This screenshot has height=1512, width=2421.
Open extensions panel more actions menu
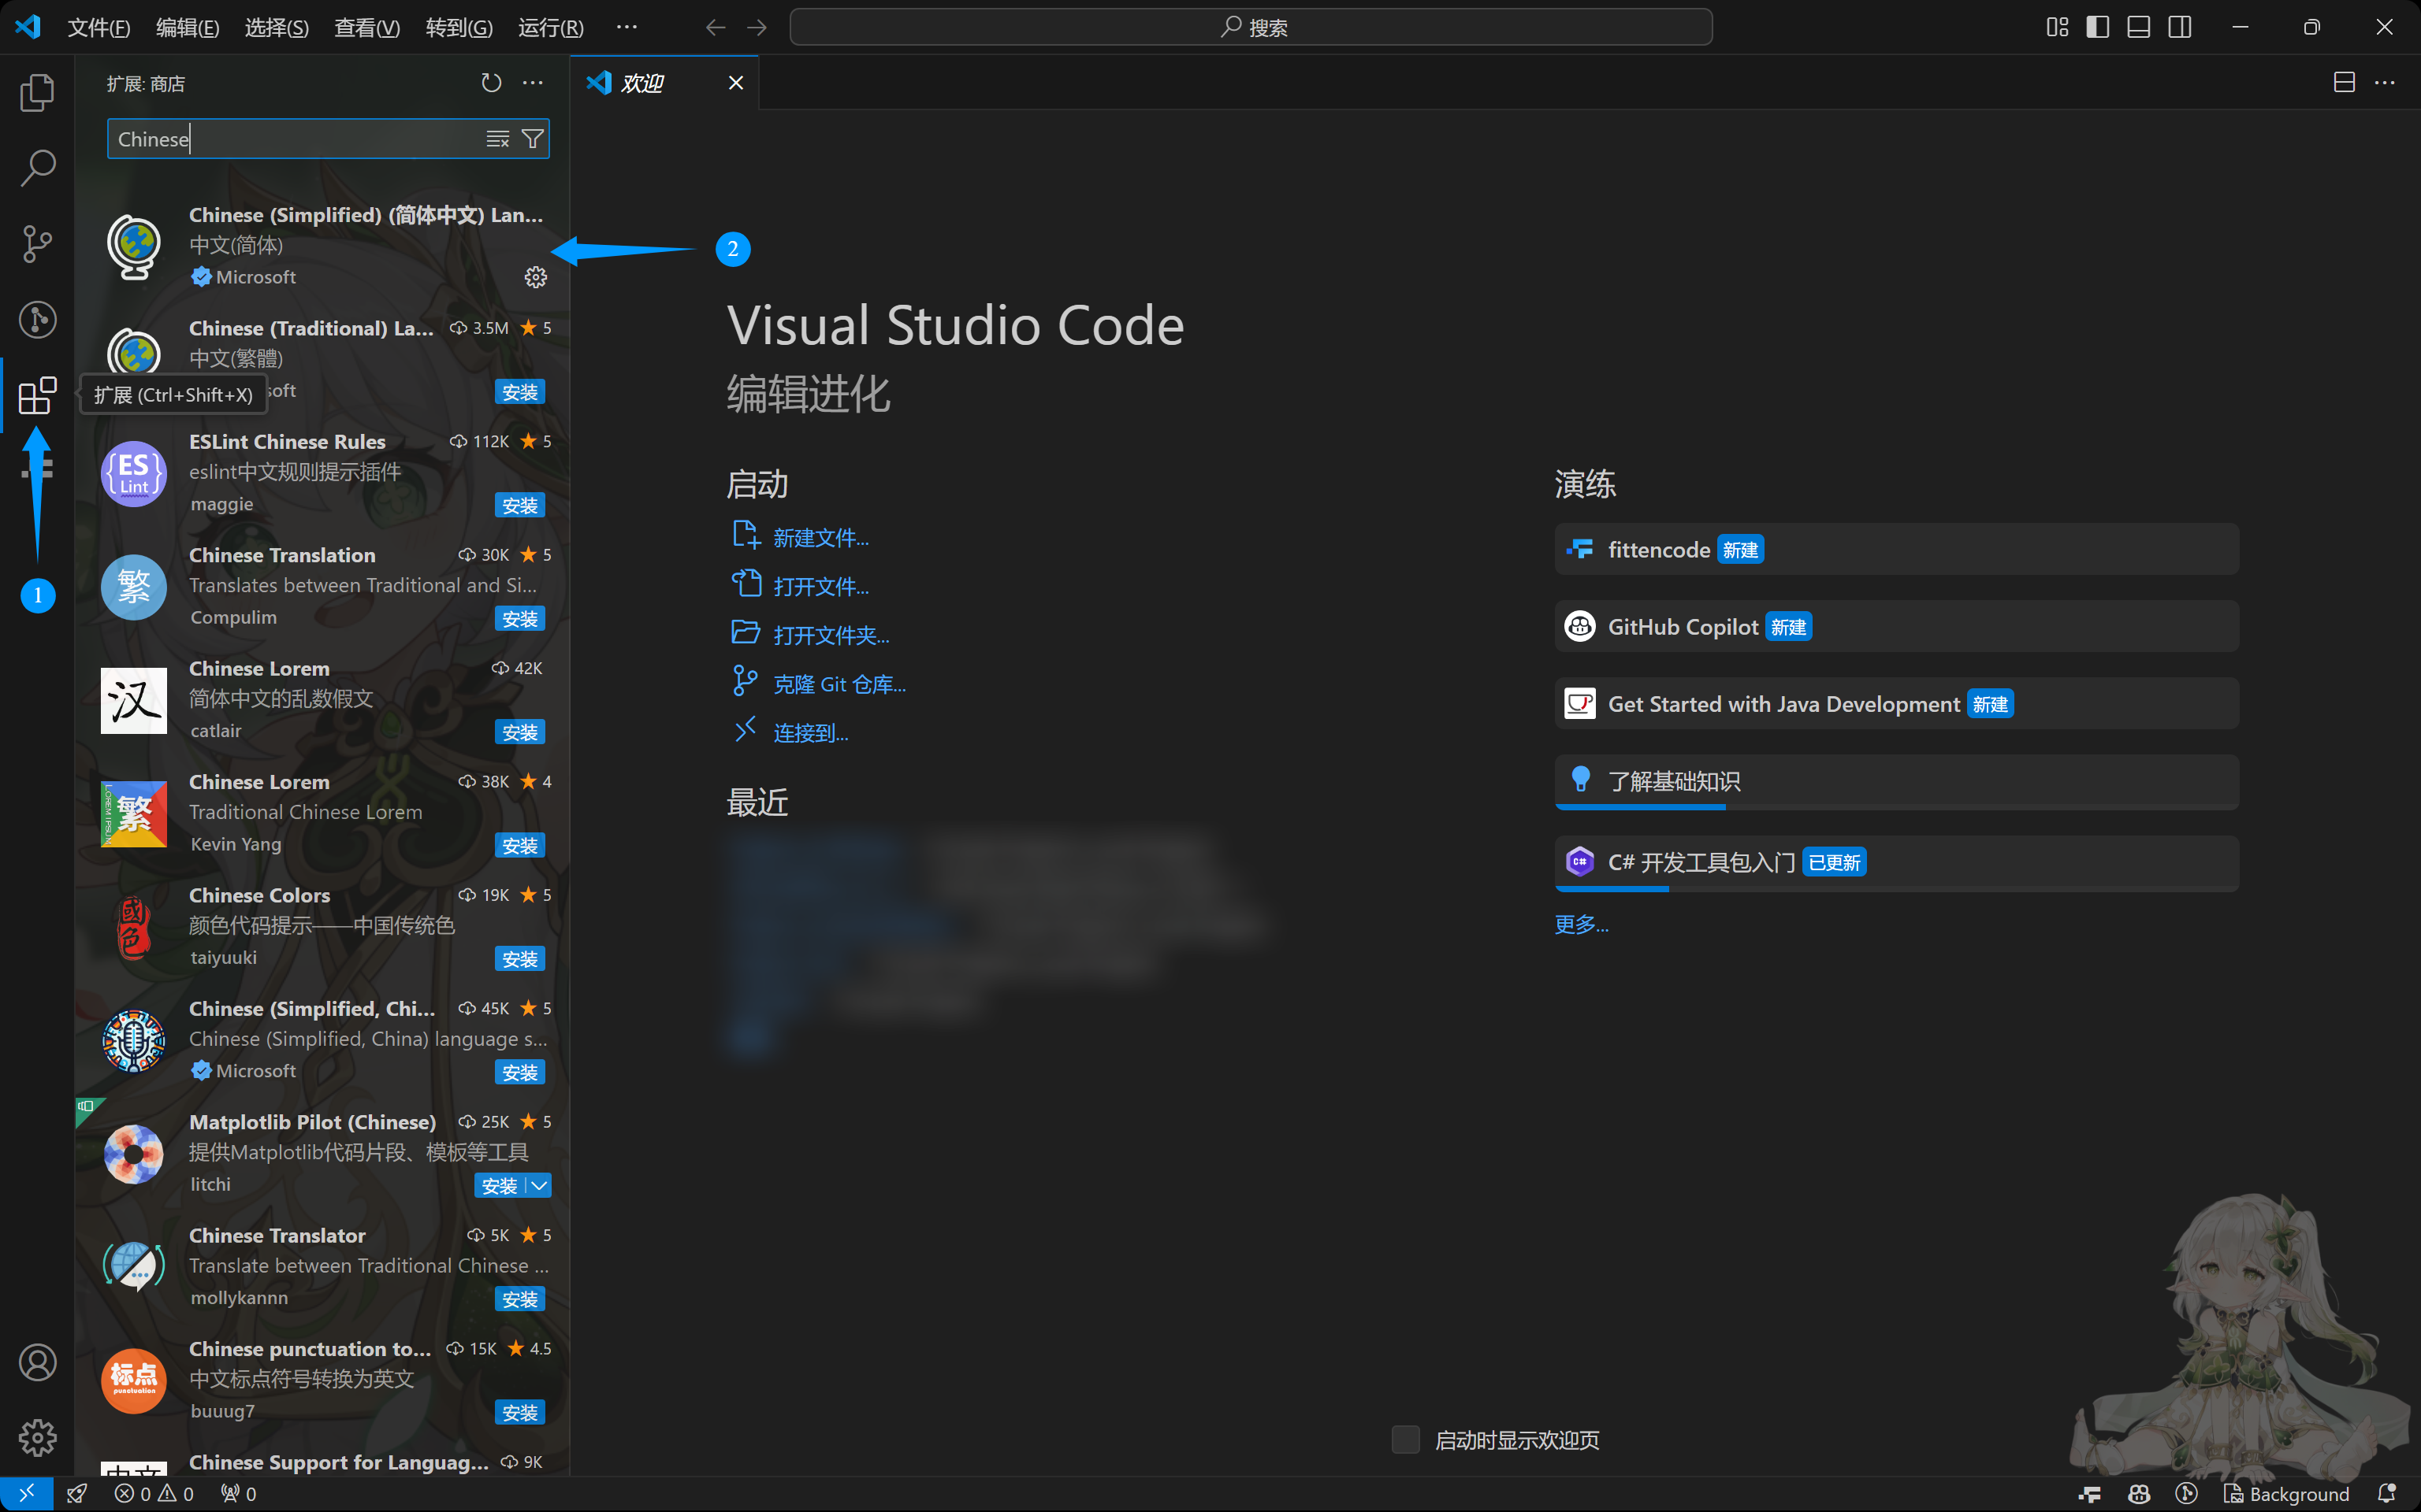(x=534, y=83)
